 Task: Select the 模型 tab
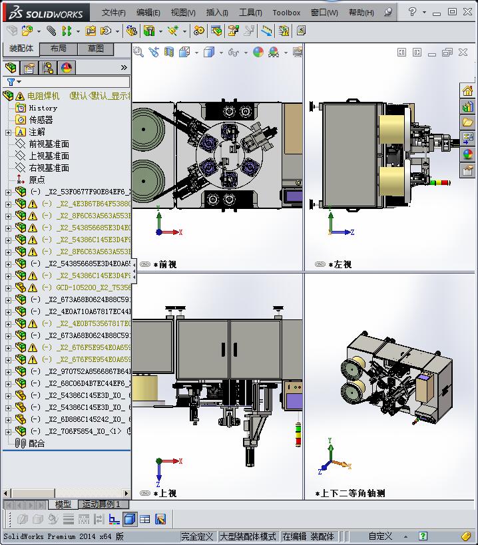63,504
